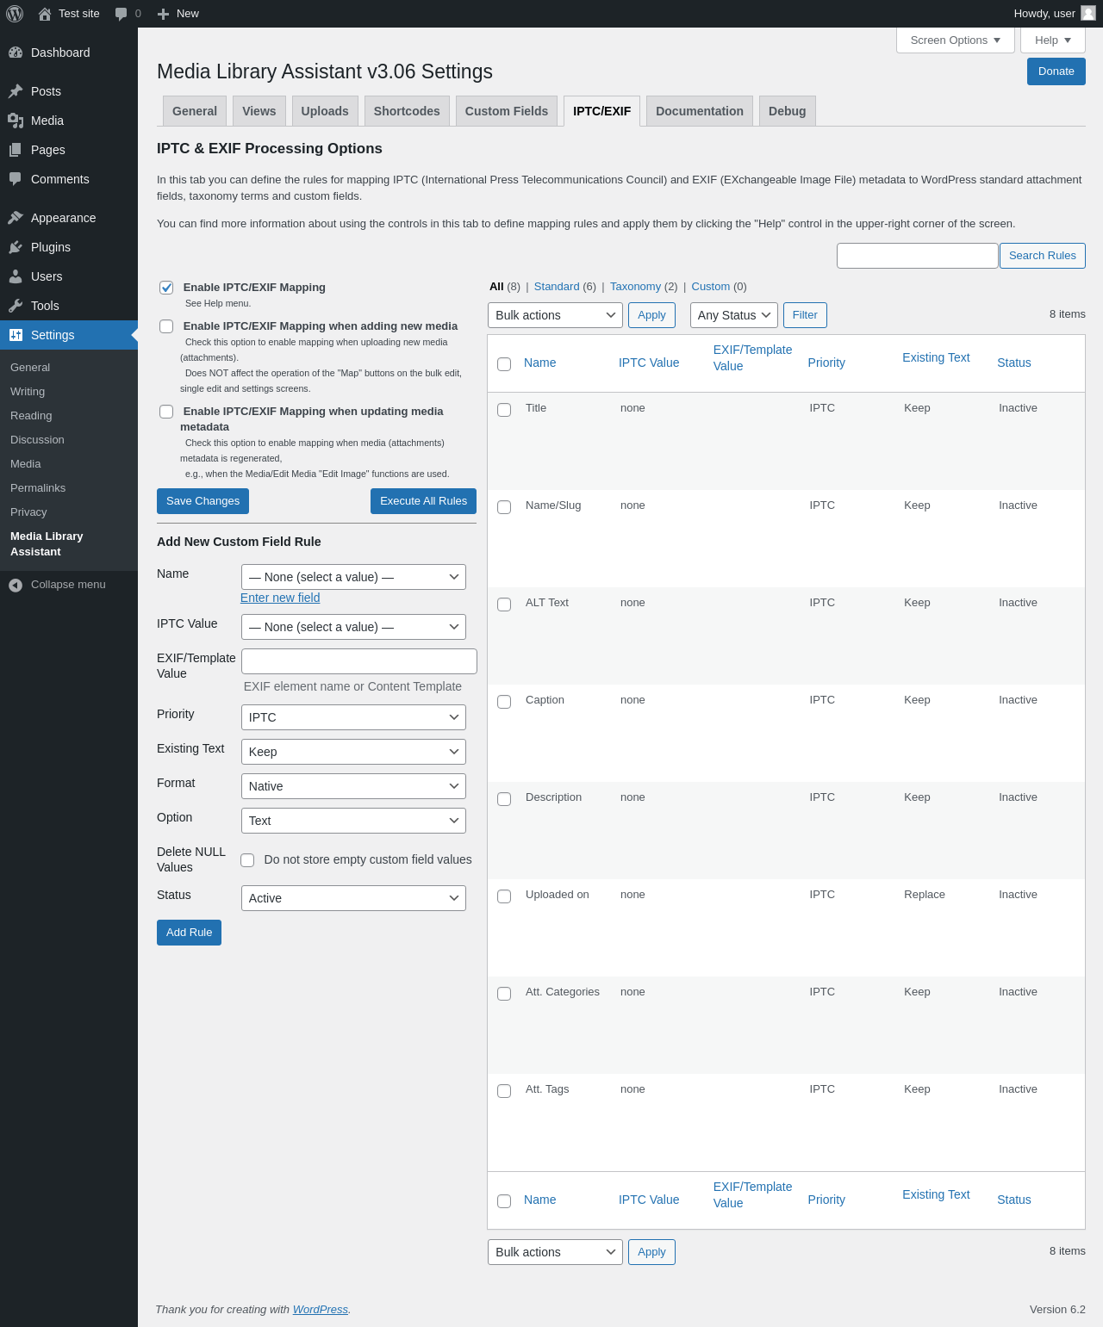
Task: Collapse the admin menu with arrow icon
Action: click(x=16, y=586)
